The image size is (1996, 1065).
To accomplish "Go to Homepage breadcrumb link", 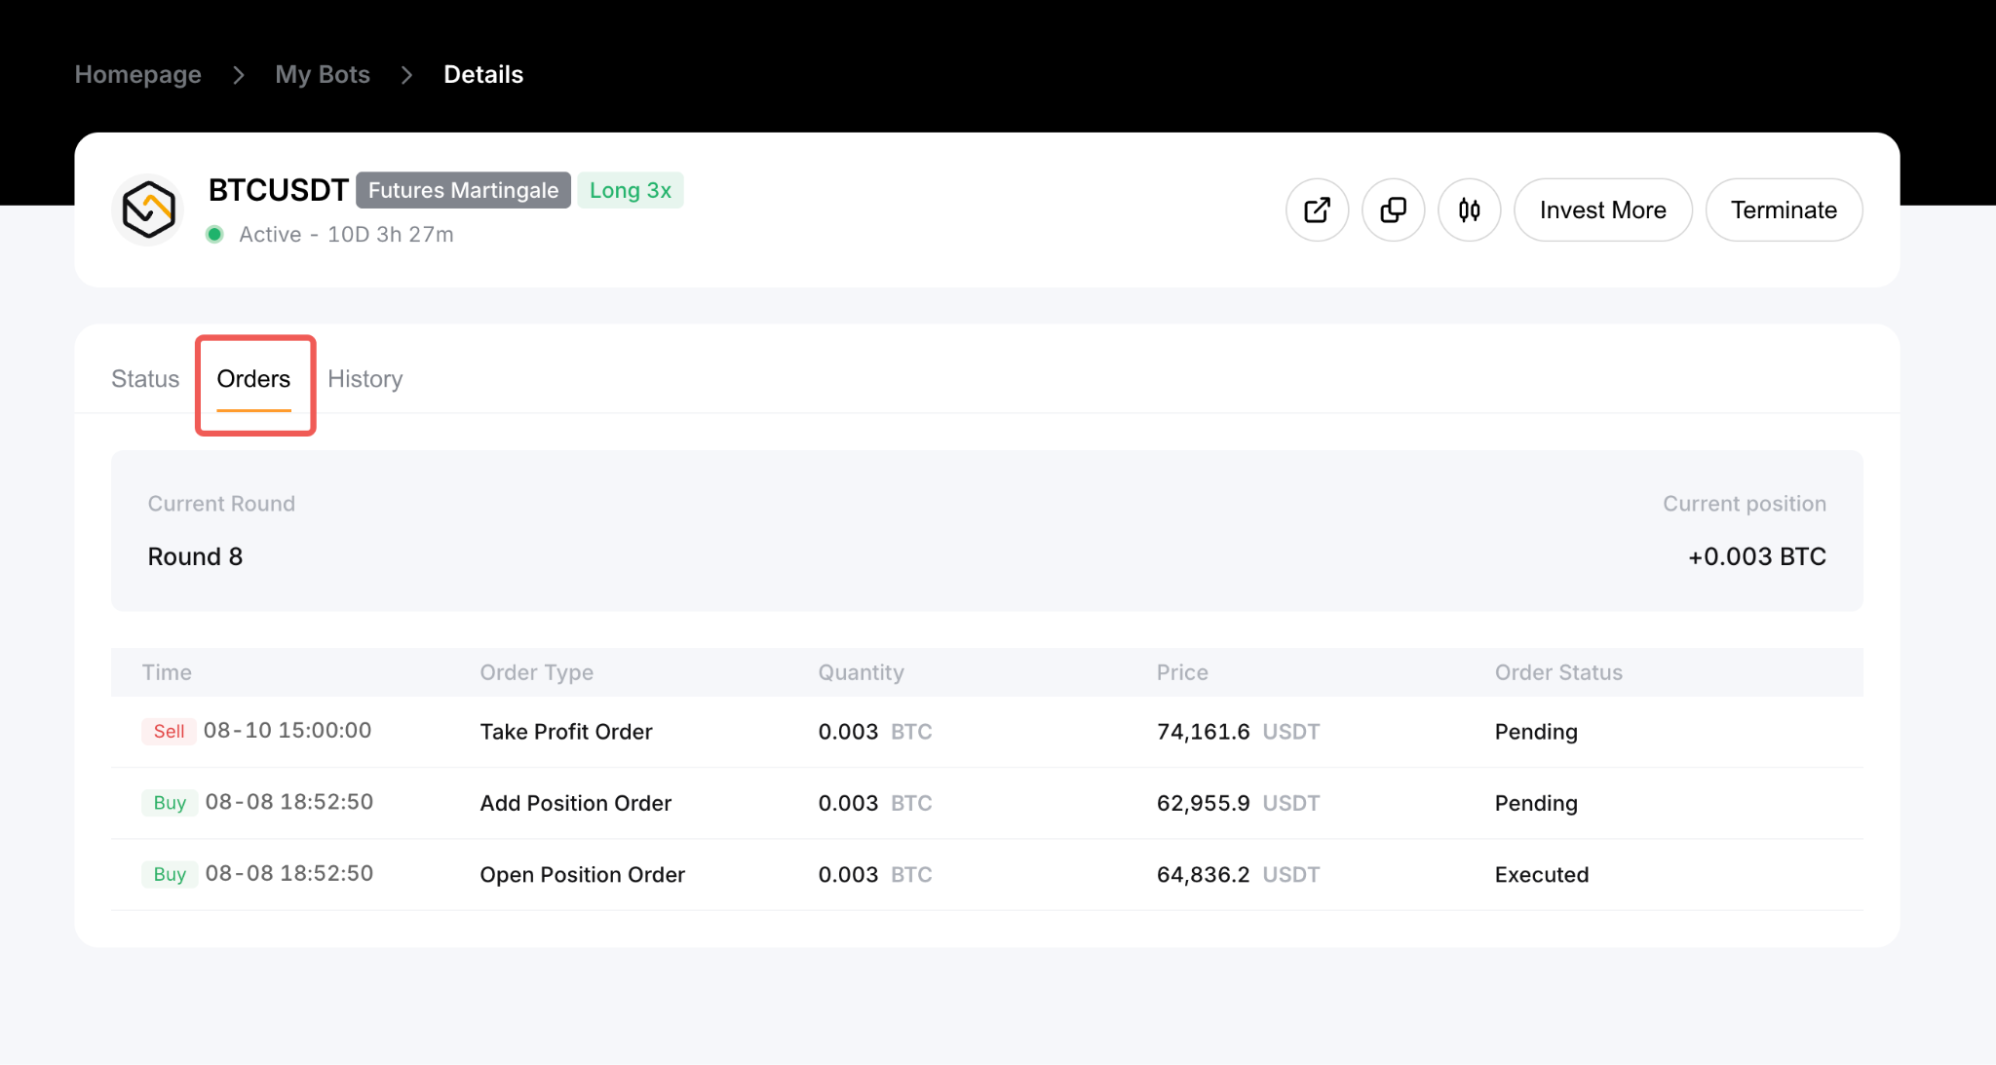I will tap(138, 75).
